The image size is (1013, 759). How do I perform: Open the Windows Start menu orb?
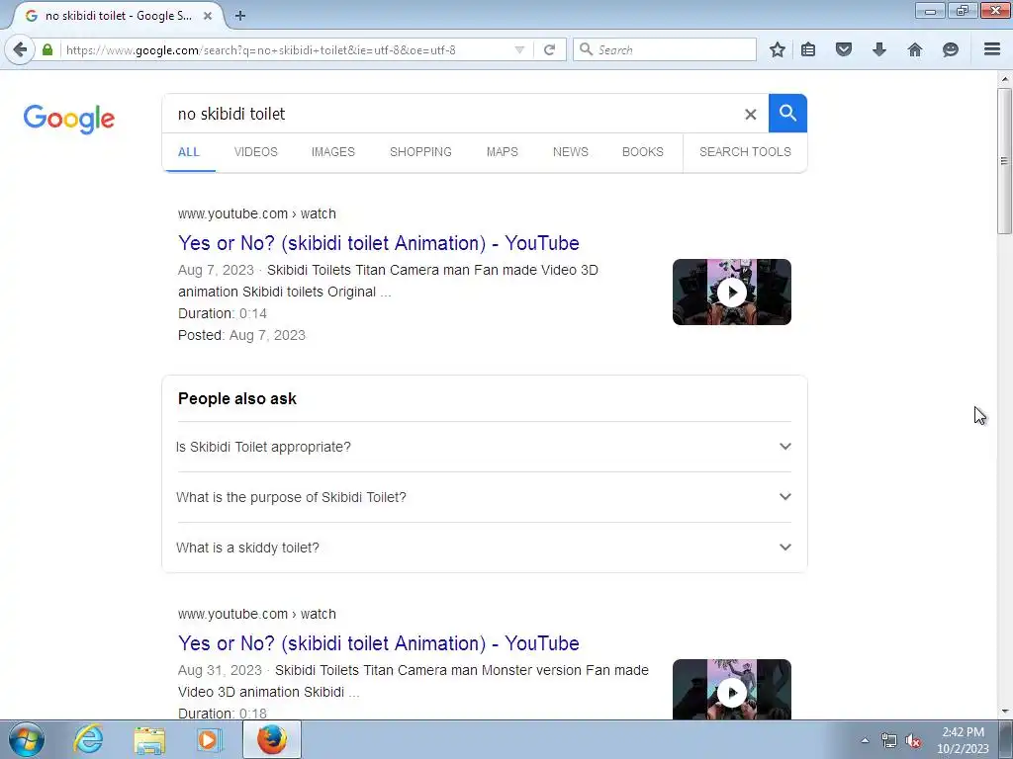(x=27, y=739)
